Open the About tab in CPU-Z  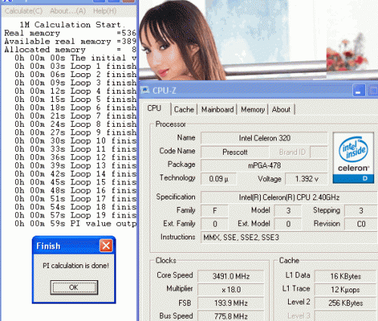[x=281, y=110]
